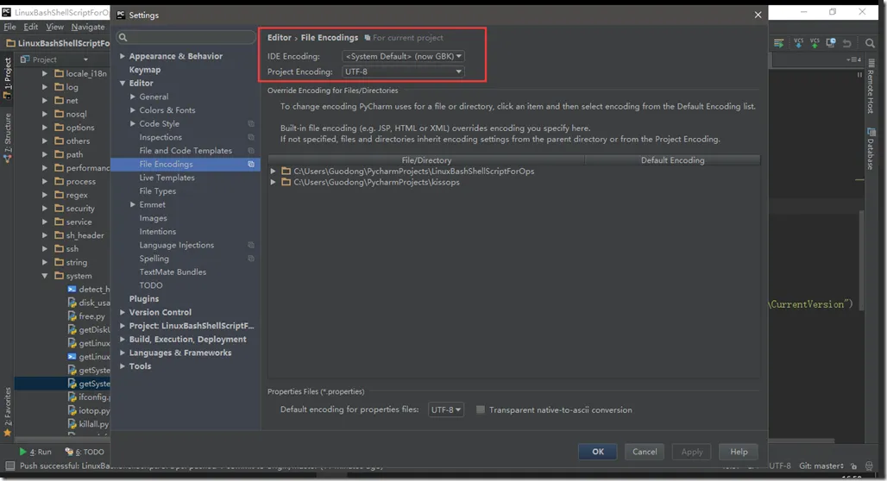Open the Project Encoding dropdown
The height and width of the screenshot is (481, 887).
(403, 72)
